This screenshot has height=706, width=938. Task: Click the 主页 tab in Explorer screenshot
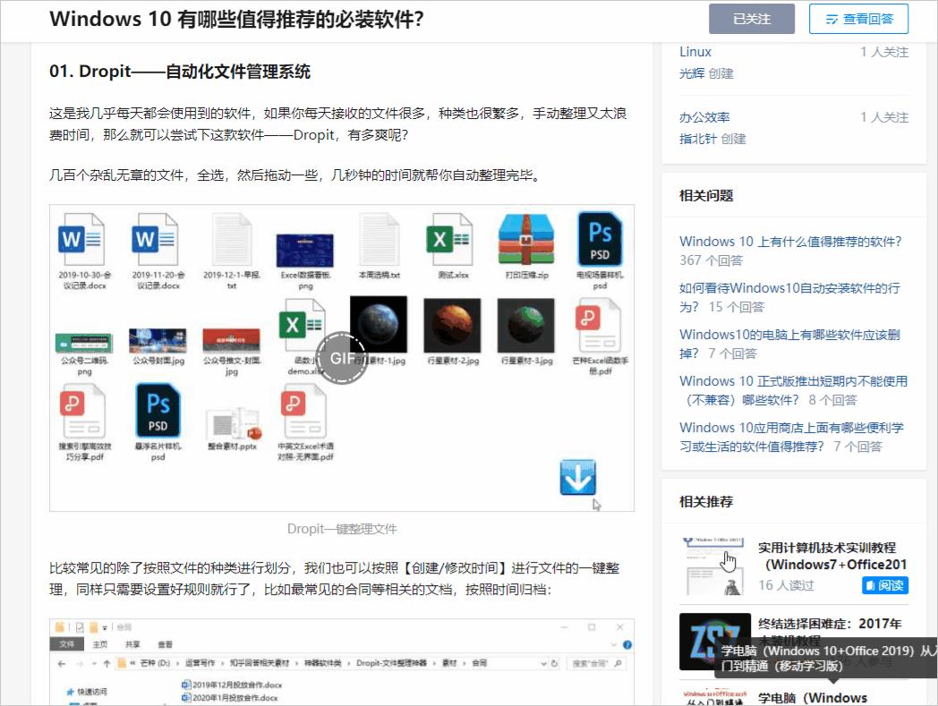[100, 644]
